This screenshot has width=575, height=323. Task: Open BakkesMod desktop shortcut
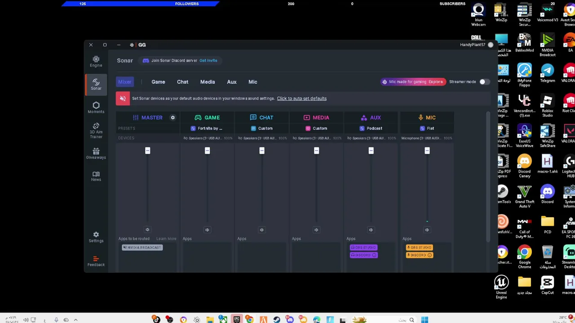click(x=524, y=43)
